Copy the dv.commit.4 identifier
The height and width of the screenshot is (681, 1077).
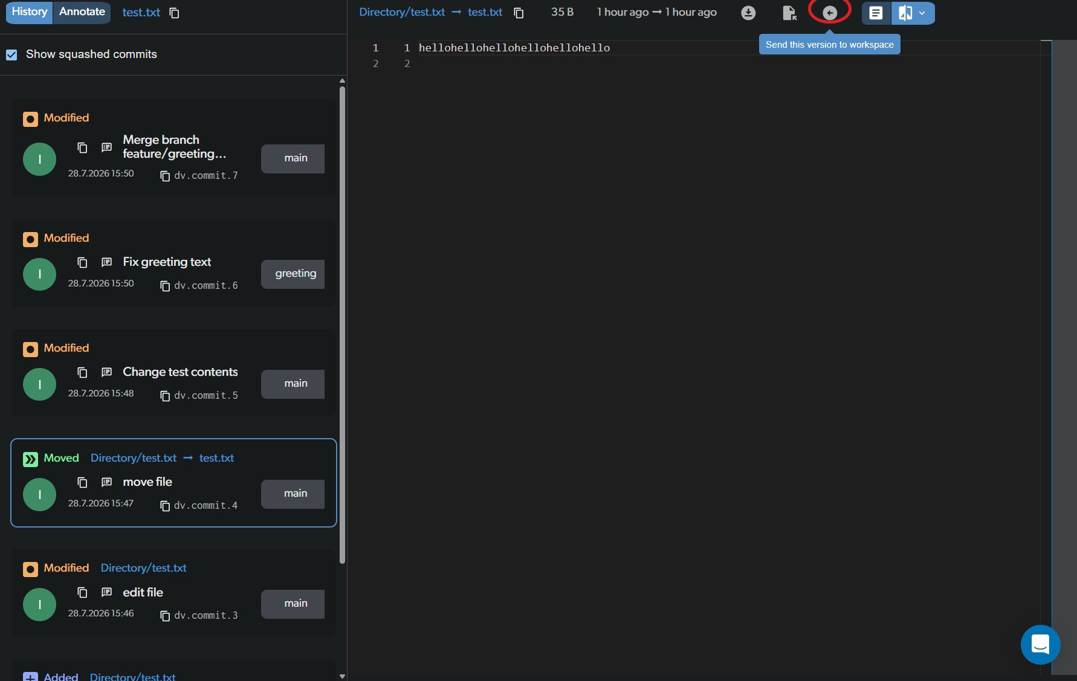tap(165, 506)
